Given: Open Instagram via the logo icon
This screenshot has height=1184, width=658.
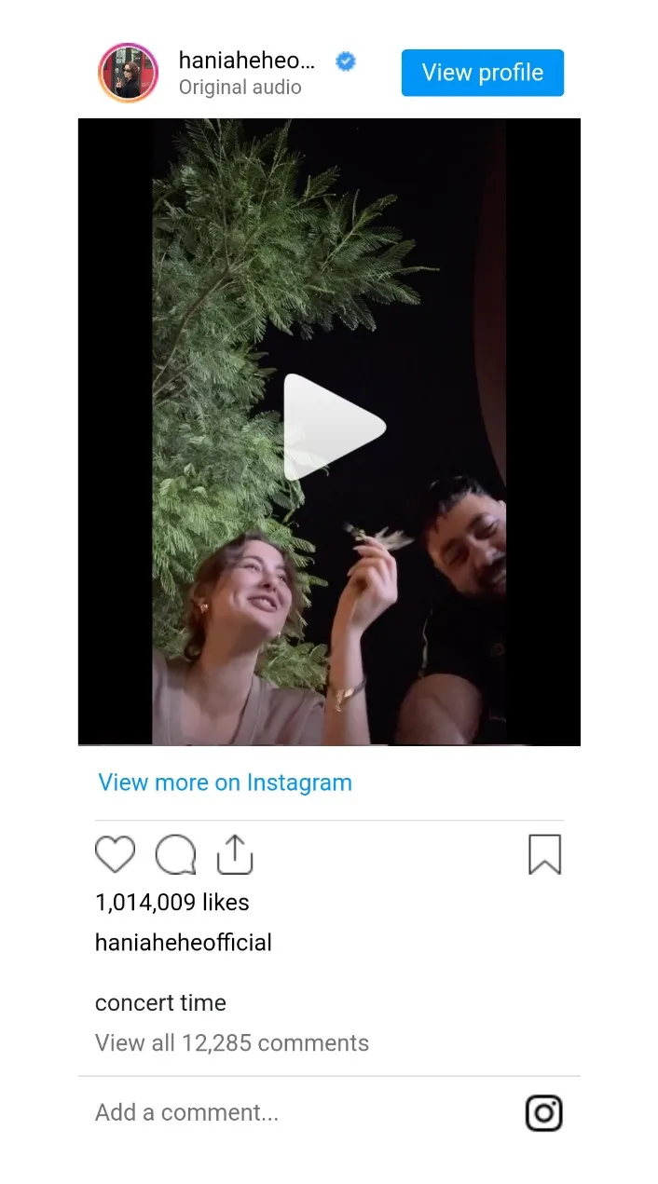Looking at the screenshot, I should tap(544, 1113).
